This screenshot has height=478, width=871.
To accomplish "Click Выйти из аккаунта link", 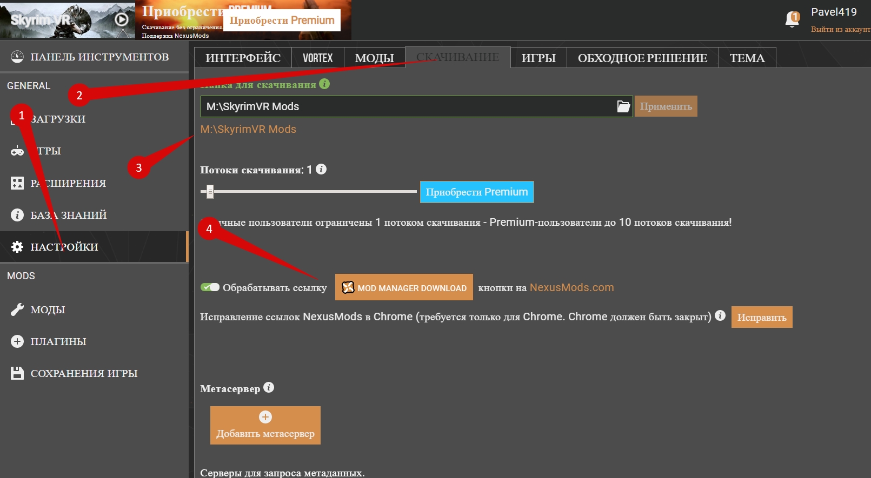I will 841,29.
